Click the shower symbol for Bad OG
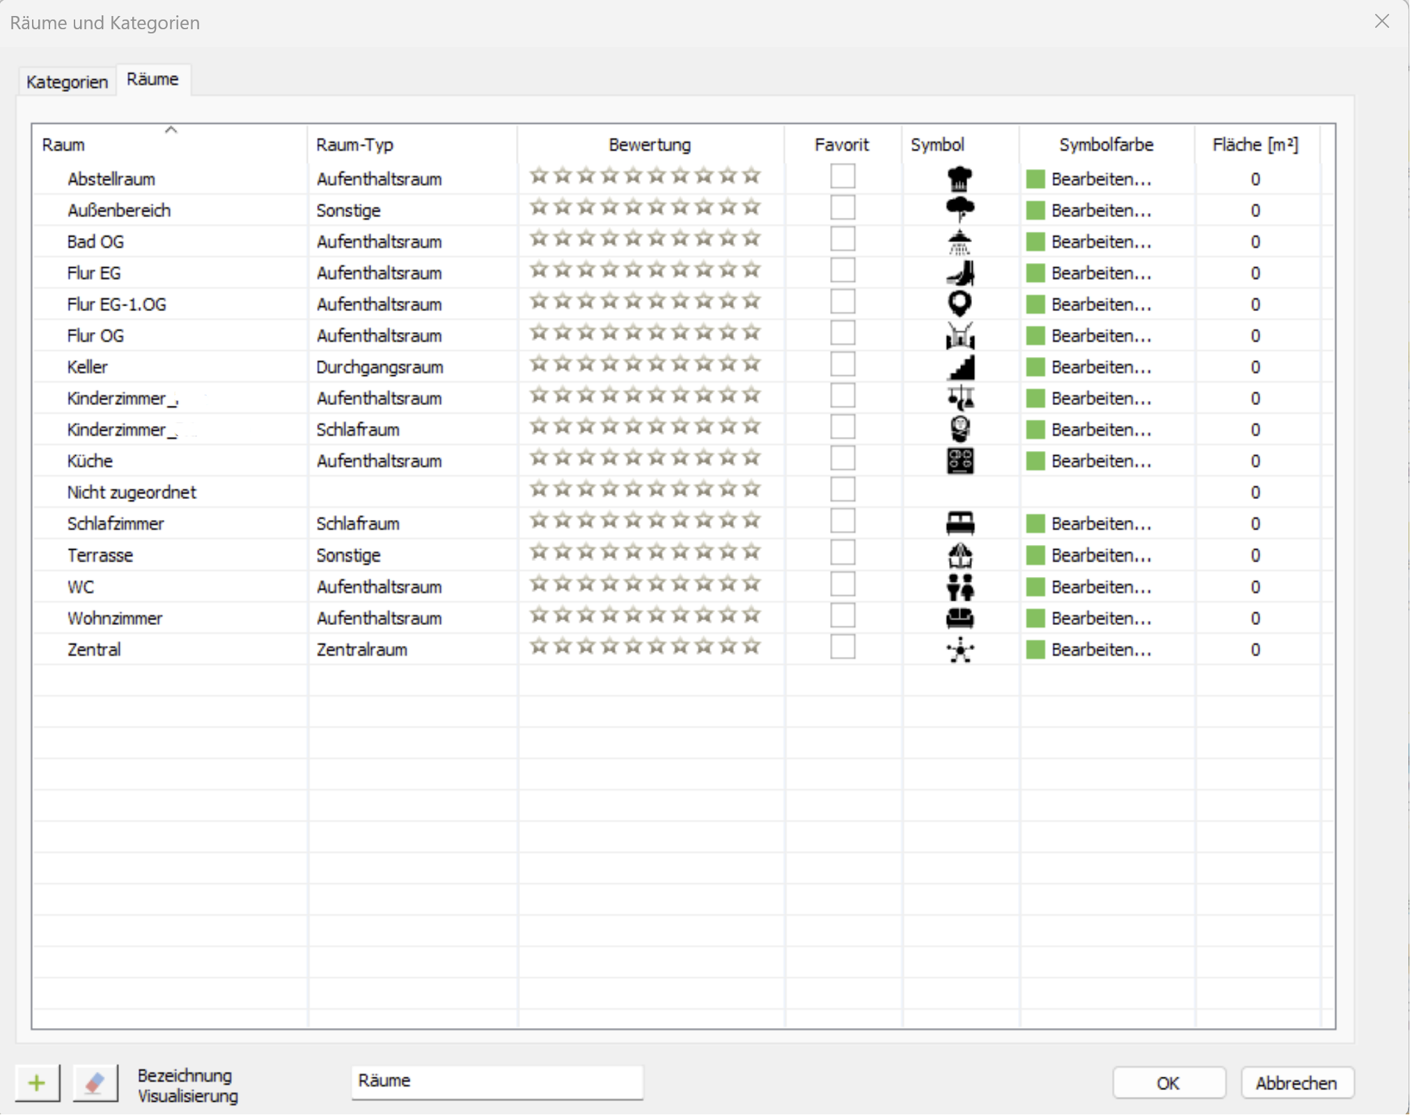Screen dimensions: 1410x1115 pyautogui.click(x=960, y=242)
